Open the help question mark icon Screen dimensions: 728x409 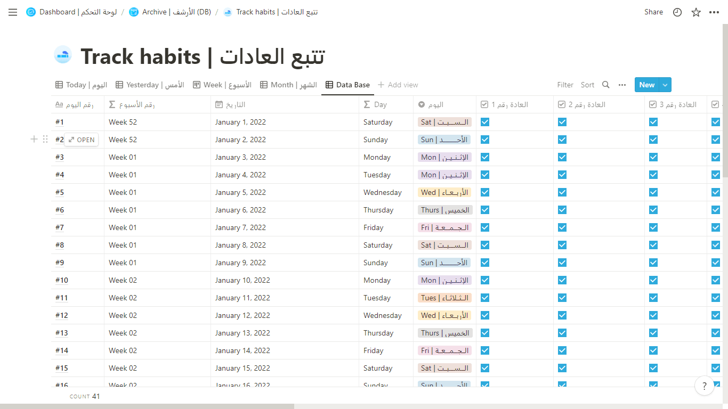tap(705, 386)
